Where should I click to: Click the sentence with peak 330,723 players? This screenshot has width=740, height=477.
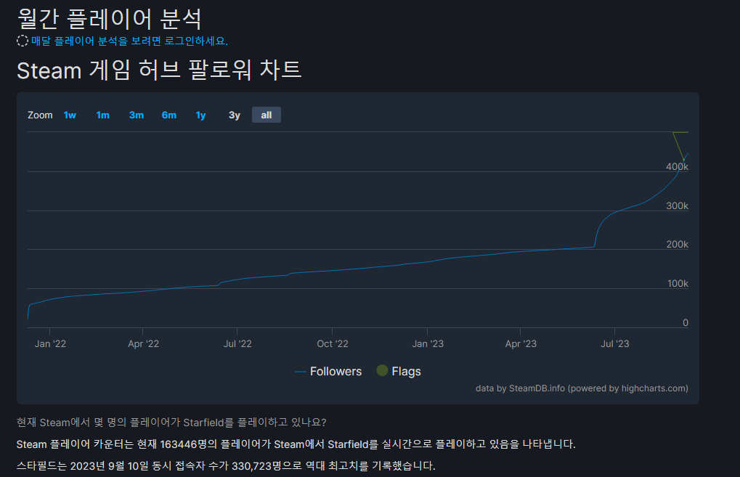click(226, 466)
